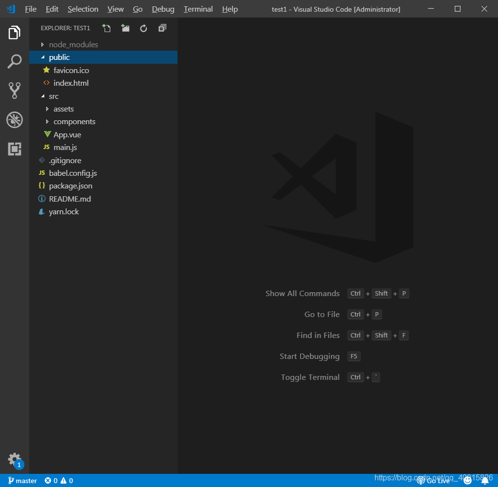Click the braces icon beside package.json
Screen dimensions: 498x487
point(42,186)
